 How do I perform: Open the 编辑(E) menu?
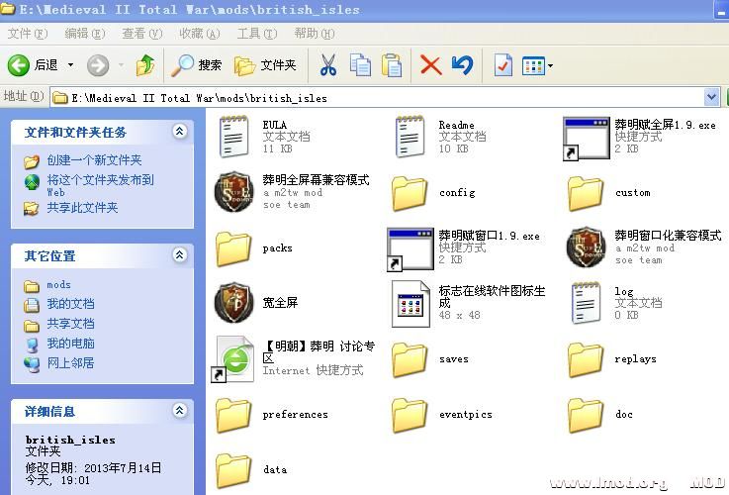[x=85, y=34]
